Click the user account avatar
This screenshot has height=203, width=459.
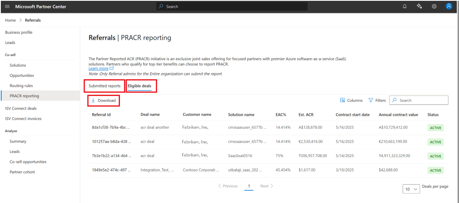click(449, 7)
